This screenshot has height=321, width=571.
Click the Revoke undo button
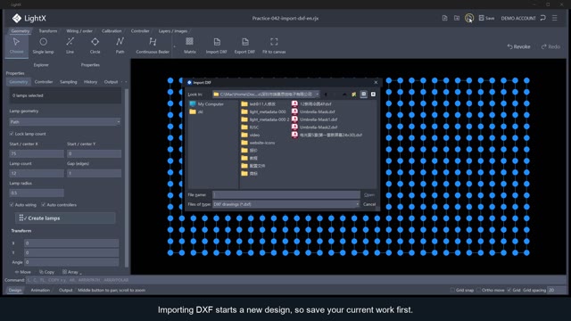coord(518,46)
